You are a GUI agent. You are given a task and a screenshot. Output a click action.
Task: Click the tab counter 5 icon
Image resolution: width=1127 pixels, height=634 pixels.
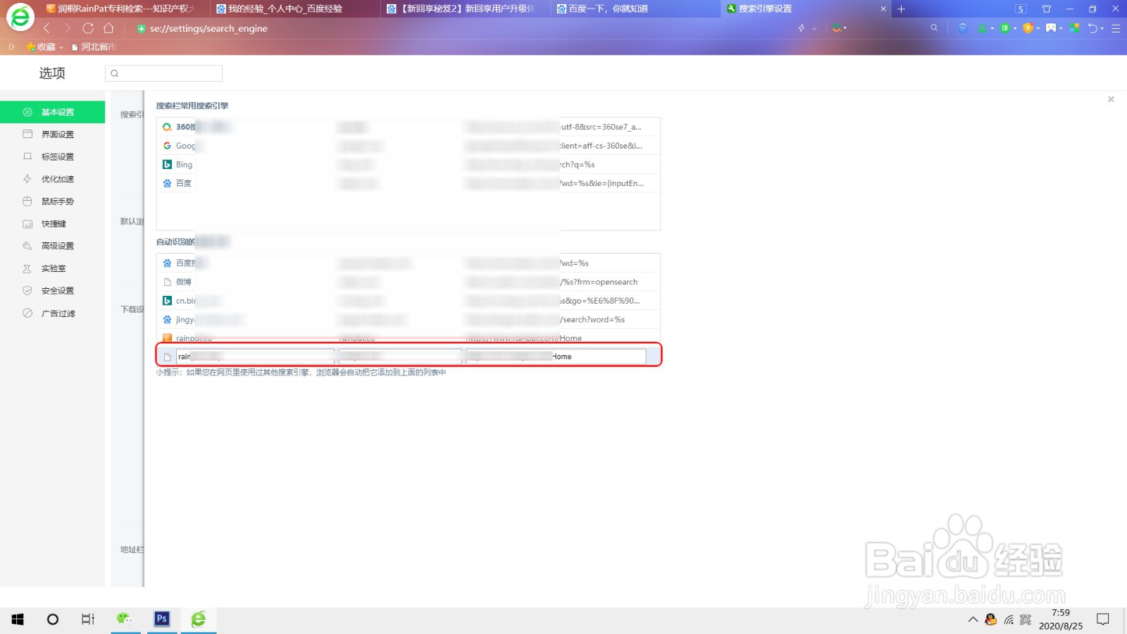click(x=1021, y=9)
